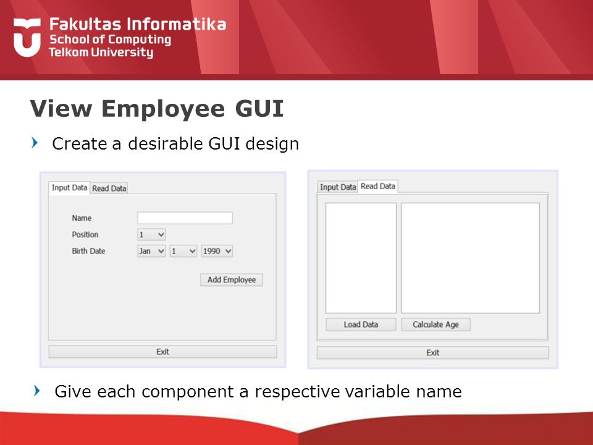Screen dimensions: 593x445
Task: Click the Telkom University logo emblem
Action: tap(27, 38)
